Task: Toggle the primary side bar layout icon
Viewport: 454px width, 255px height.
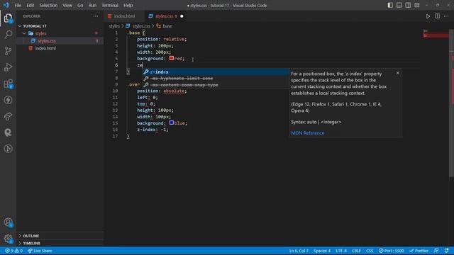Action: [x=390, y=5]
